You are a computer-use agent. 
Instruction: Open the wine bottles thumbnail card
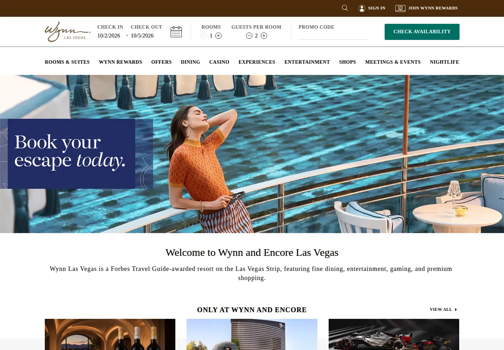coord(110,334)
